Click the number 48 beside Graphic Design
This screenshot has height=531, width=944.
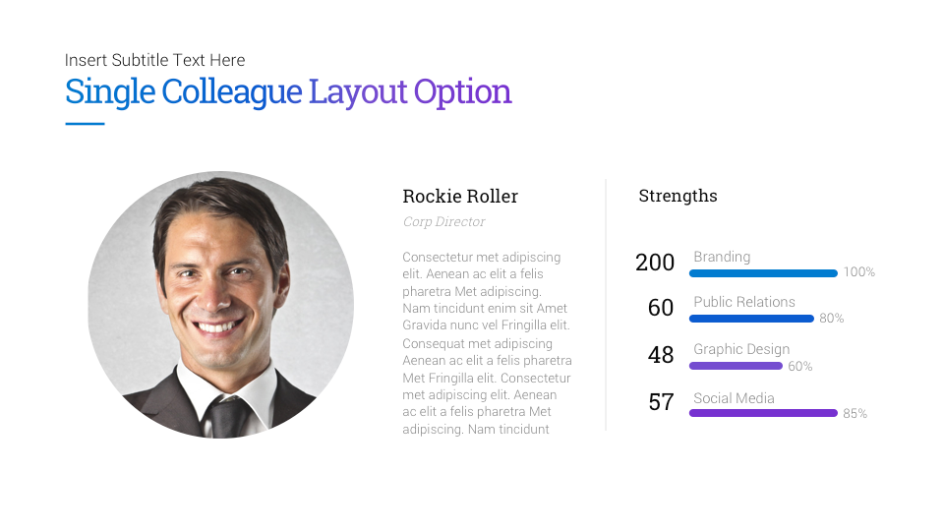tap(661, 355)
